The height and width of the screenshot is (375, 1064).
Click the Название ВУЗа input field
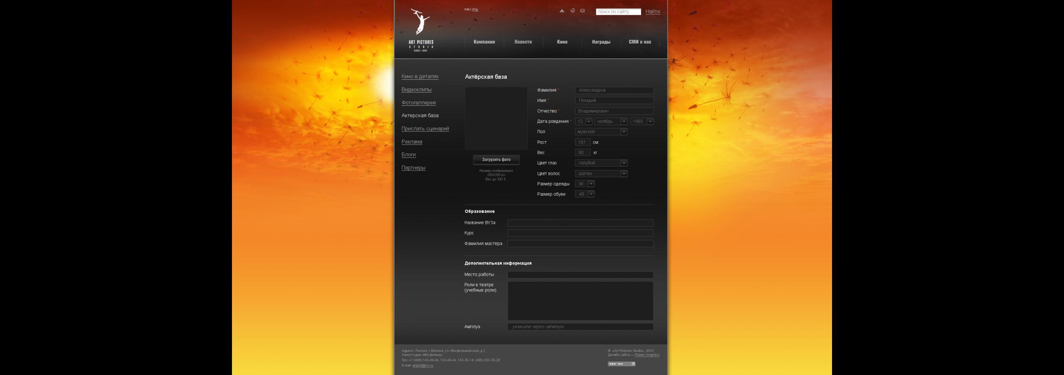pos(580,223)
